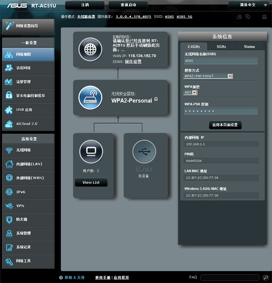Screen dimensions: 272x283
Task: Click the 使用手册 manual link
Action: tap(103, 278)
